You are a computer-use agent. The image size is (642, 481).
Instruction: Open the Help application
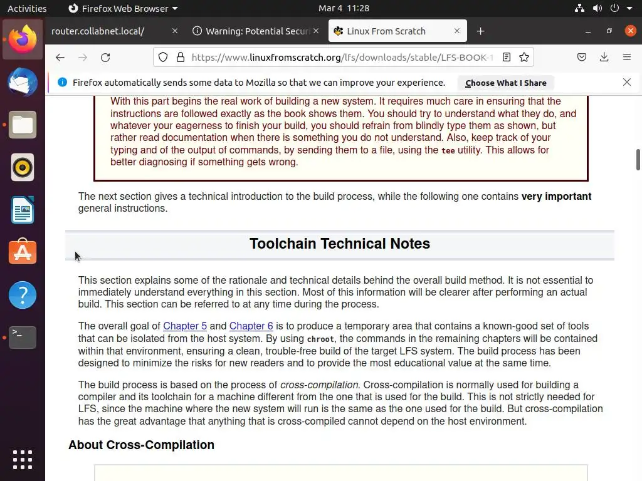click(23, 295)
